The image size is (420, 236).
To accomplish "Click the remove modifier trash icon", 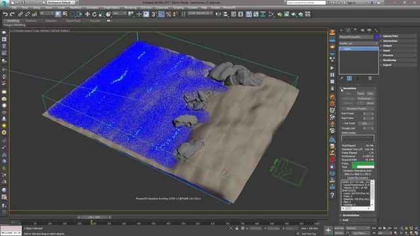I will 370,79.
